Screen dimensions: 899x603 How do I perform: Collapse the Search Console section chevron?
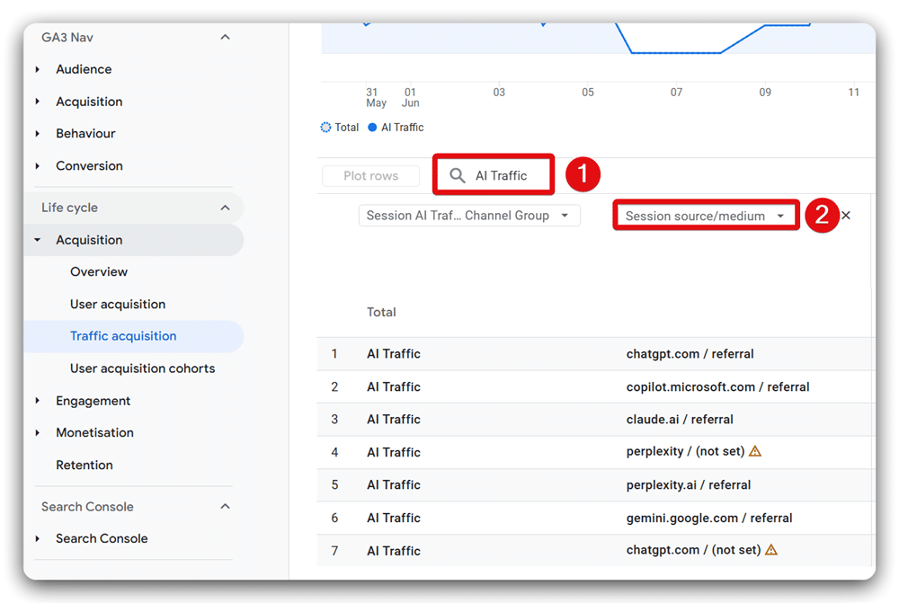(225, 507)
